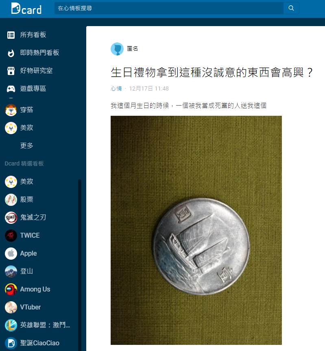Open 即時熱門看板 flame icon

point(11,53)
